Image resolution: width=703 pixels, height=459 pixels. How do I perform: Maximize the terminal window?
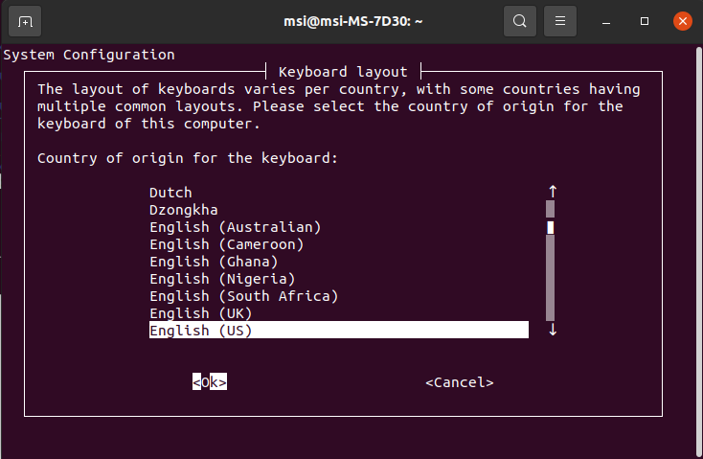click(x=645, y=21)
